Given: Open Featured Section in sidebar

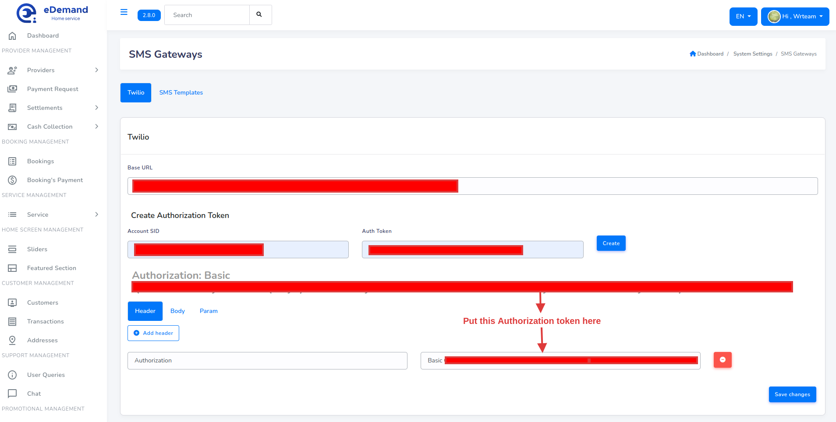Looking at the screenshot, I should click(x=52, y=268).
